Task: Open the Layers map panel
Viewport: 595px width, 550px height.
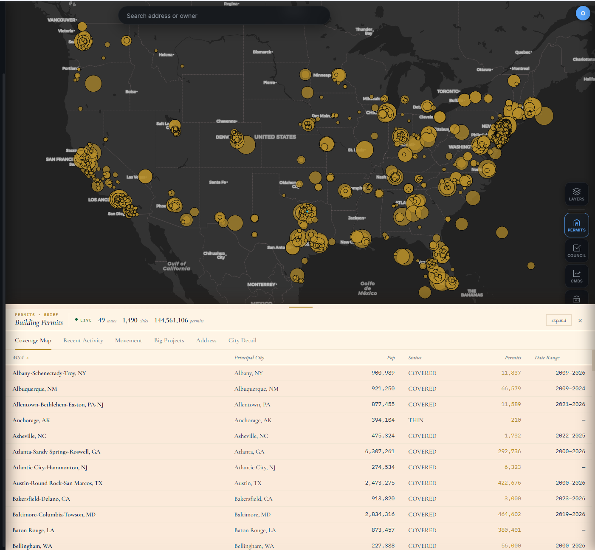Action: point(576,195)
